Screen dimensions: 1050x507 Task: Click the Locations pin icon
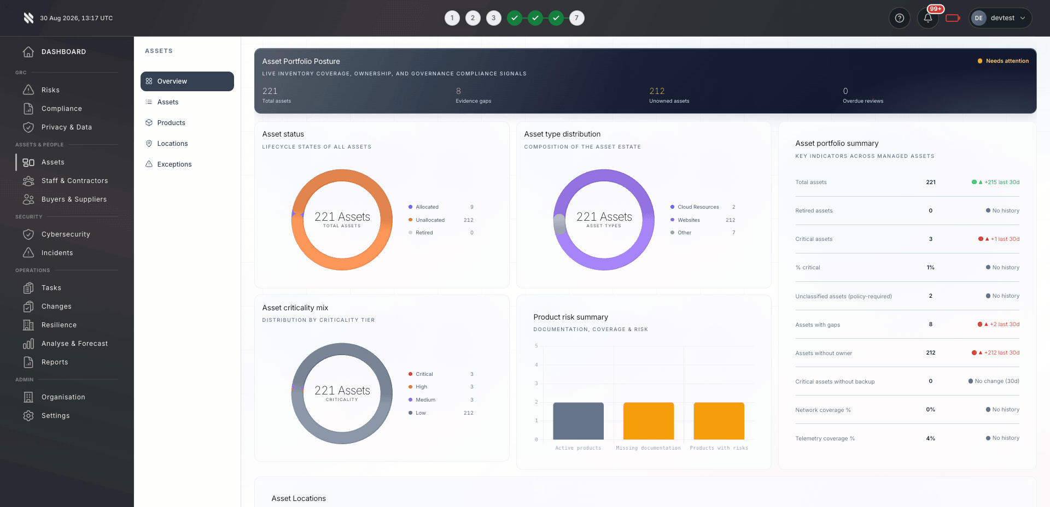[x=149, y=144]
